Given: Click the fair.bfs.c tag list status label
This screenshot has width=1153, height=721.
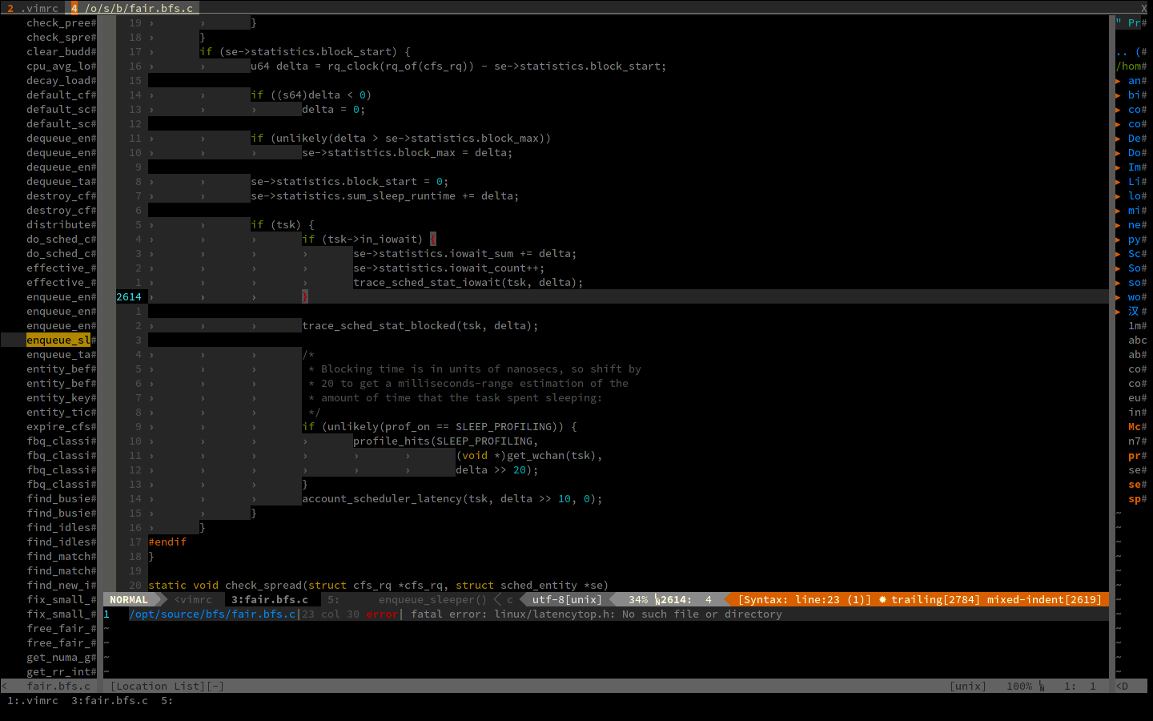Looking at the screenshot, I should [58, 687].
